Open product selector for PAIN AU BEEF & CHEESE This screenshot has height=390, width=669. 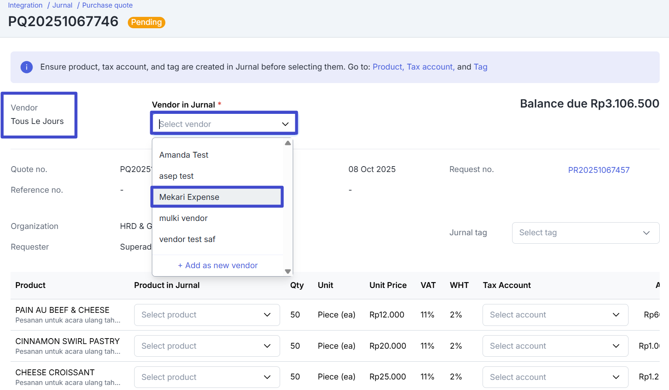(x=207, y=315)
